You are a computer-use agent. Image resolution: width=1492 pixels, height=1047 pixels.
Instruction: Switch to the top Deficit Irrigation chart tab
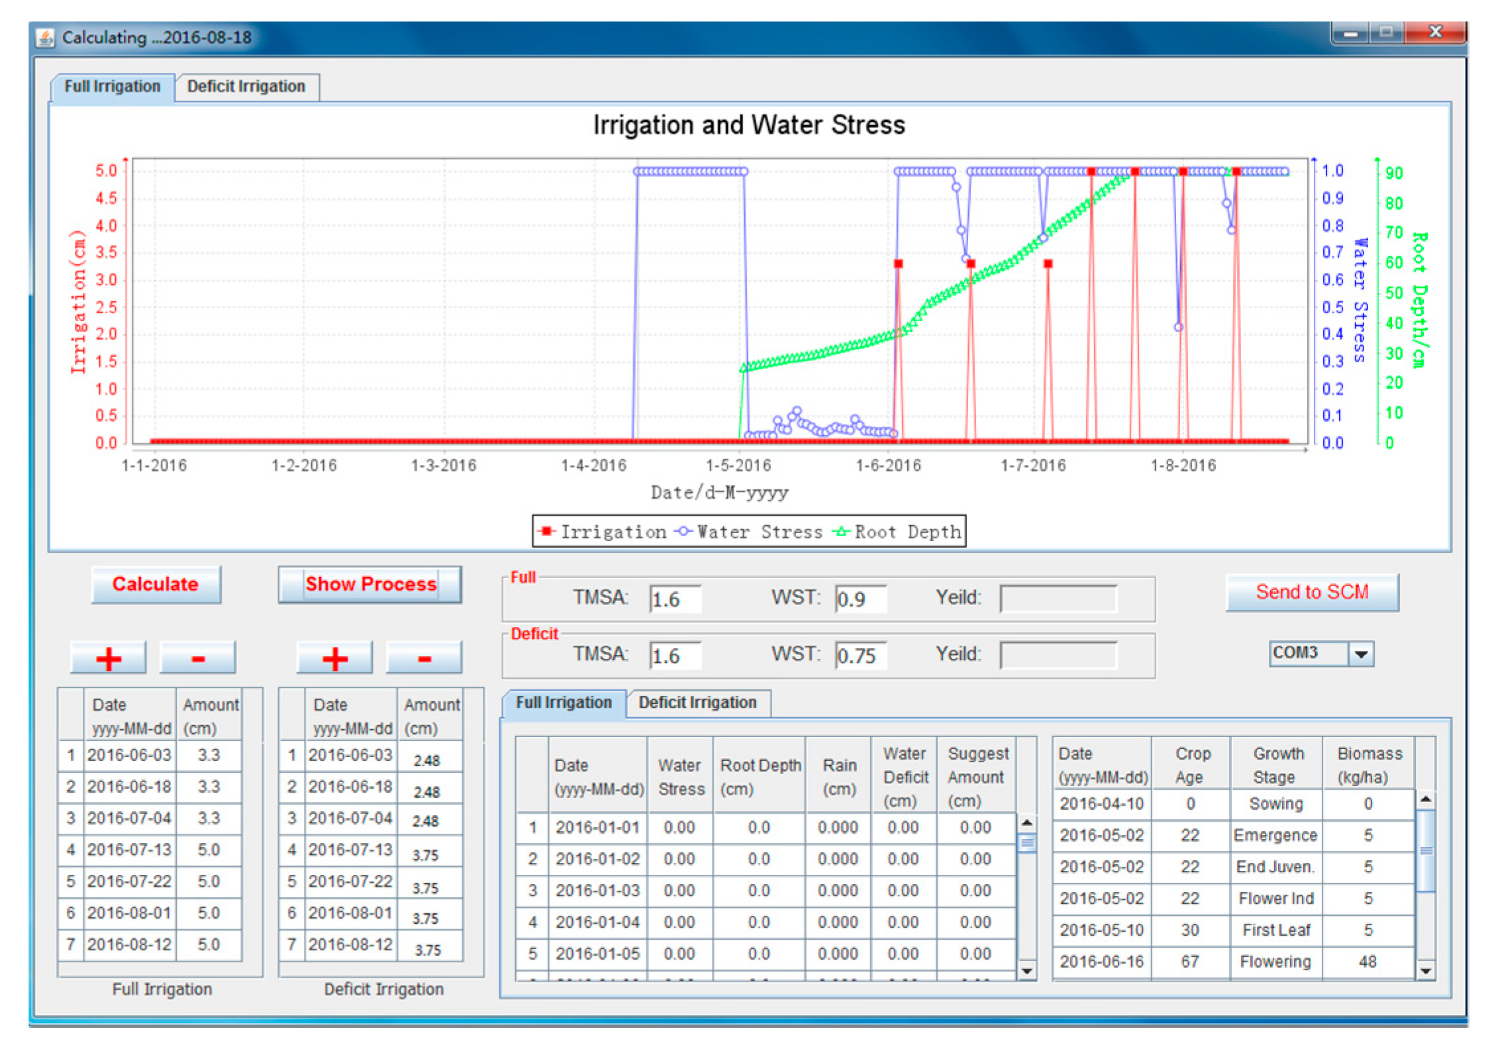246,87
